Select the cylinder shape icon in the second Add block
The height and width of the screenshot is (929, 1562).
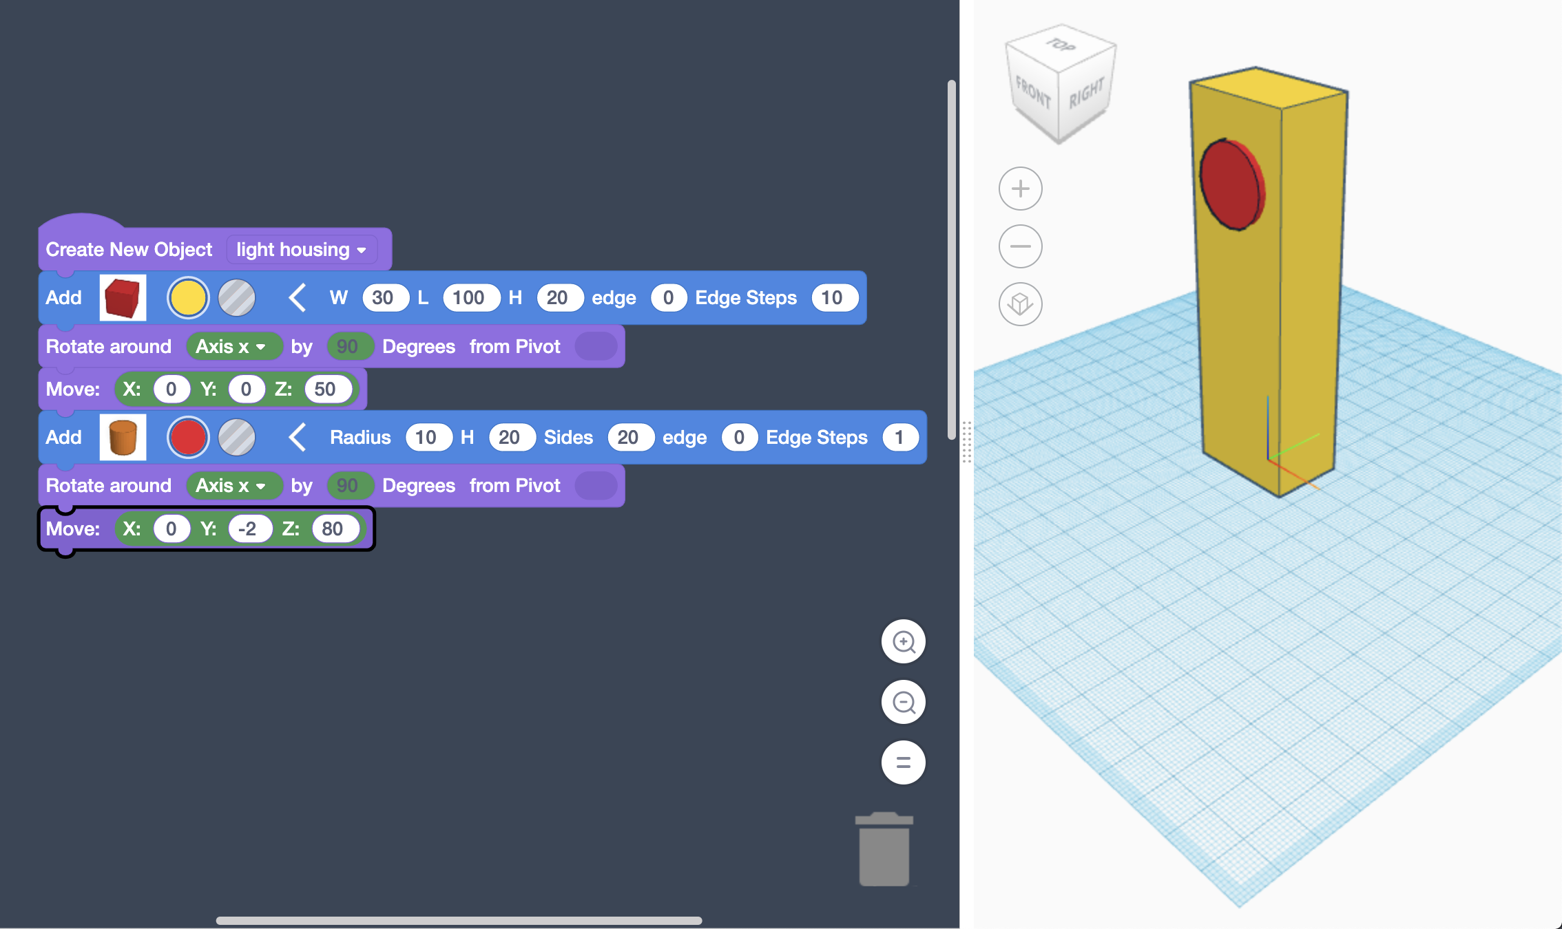(x=123, y=437)
